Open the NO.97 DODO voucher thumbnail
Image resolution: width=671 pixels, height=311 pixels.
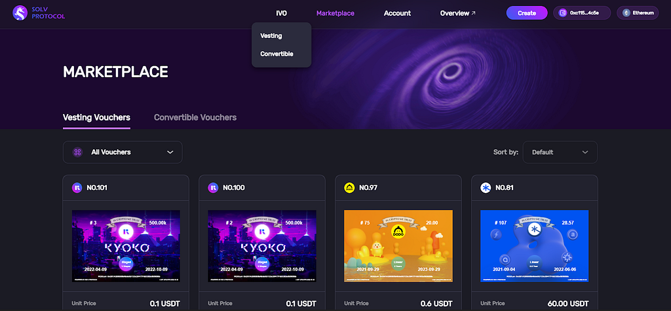pos(398,246)
